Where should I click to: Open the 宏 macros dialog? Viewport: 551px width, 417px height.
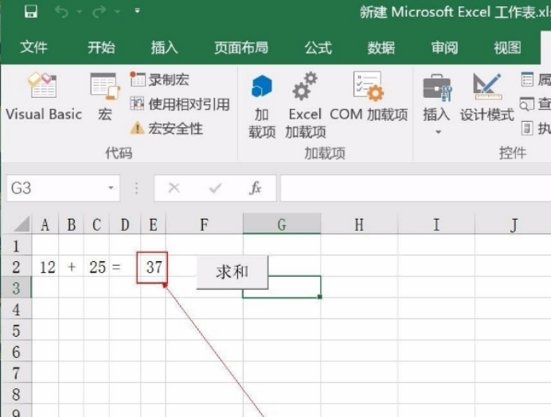[x=105, y=96]
